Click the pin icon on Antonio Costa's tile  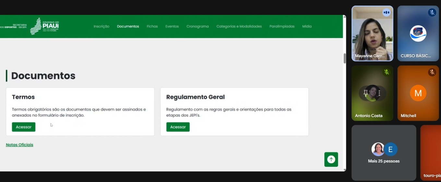[366, 93]
